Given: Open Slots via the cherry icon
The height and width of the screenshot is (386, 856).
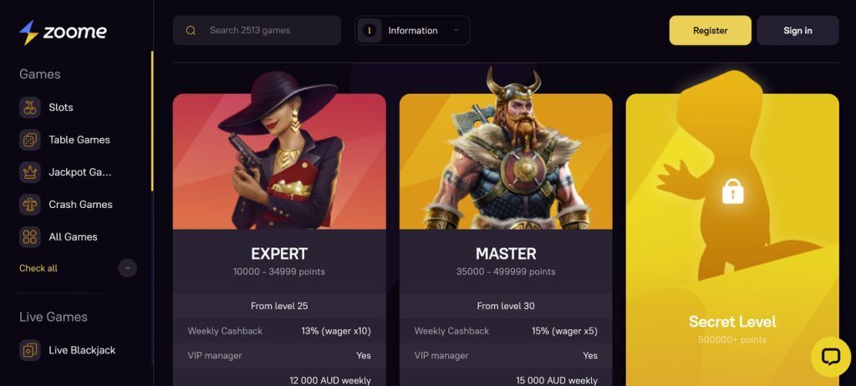Looking at the screenshot, I should point(30,108).
